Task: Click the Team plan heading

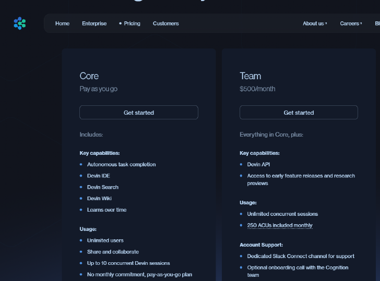Action: (251, 76)
